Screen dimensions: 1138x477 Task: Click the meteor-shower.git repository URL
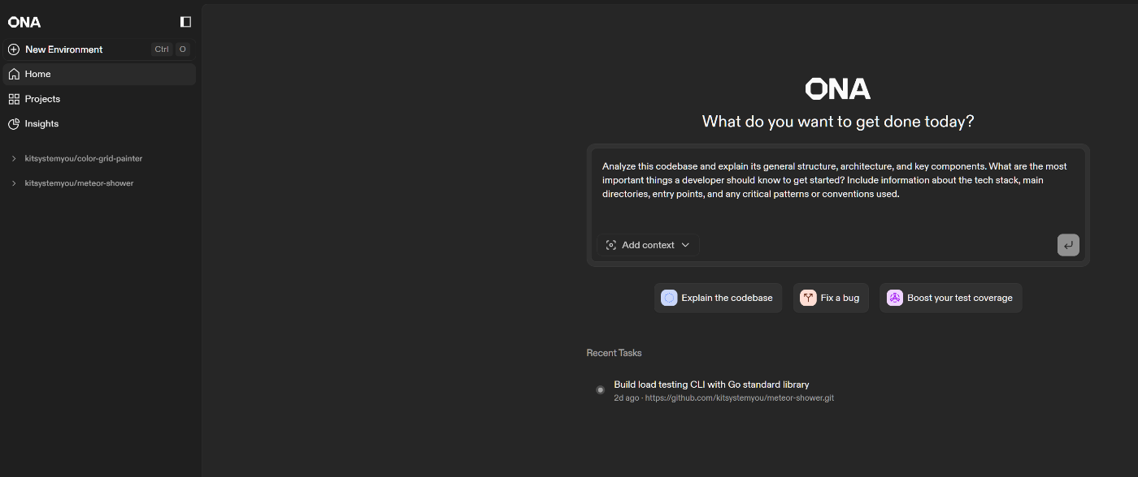739,398
